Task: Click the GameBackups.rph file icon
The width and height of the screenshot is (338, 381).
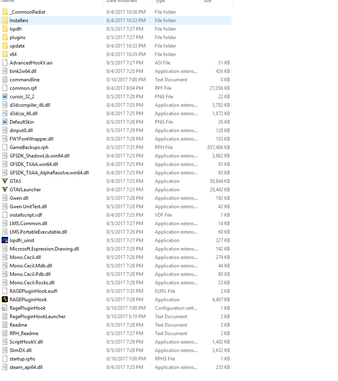Action: pyautogui.click(x=4, y=147)
